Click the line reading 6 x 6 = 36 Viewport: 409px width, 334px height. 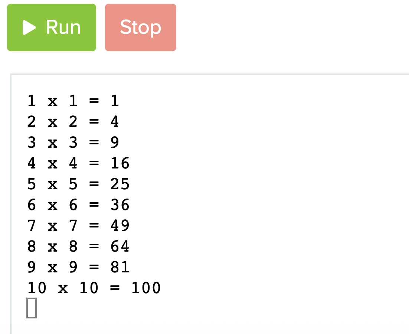pos(78,204)
